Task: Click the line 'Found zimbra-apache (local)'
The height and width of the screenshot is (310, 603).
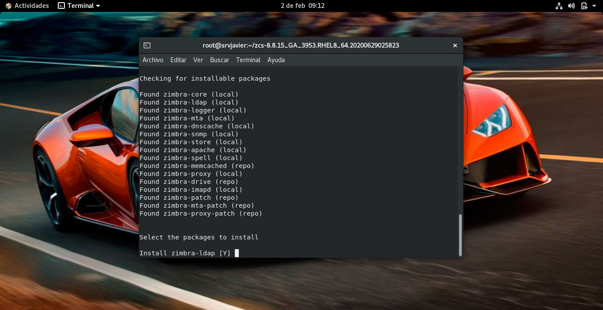Action: [193, 150]
